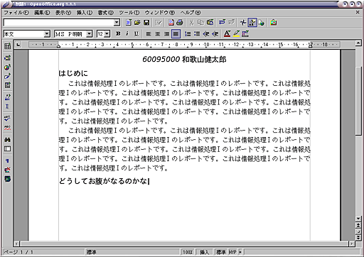364x257 pixels.
Task: Toggle Bold formatting
Action: (118, 34)
